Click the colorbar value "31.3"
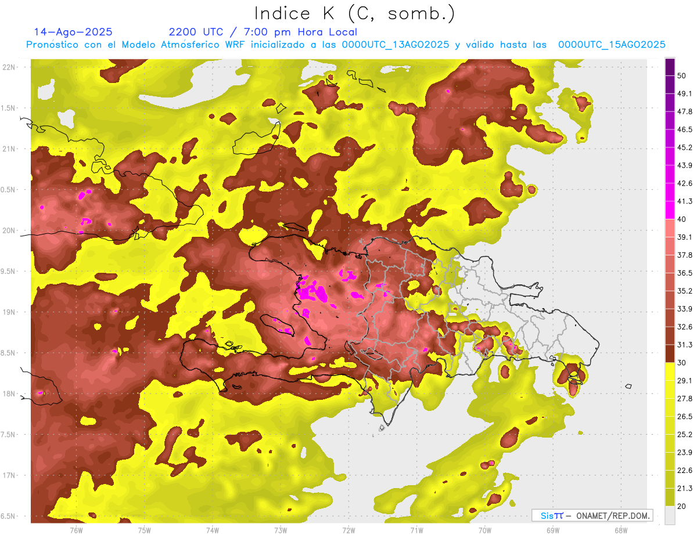697x538 pixels. [x=684, y=345]
